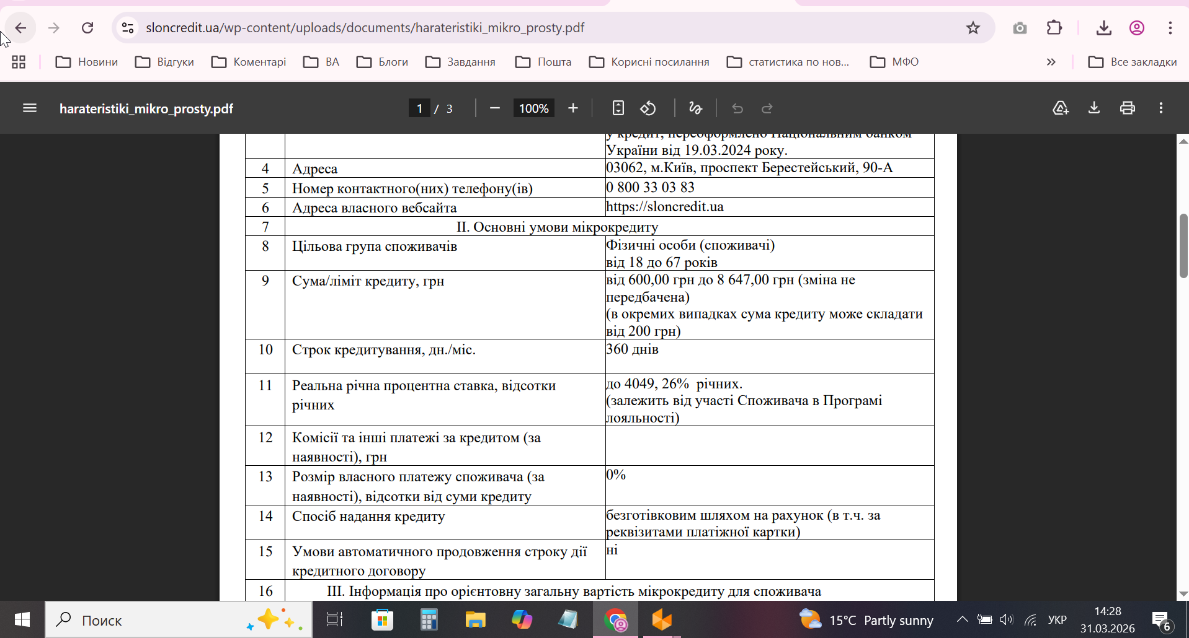
Task: Open the volume control in system tray
Action: [x=1007, y=619]
